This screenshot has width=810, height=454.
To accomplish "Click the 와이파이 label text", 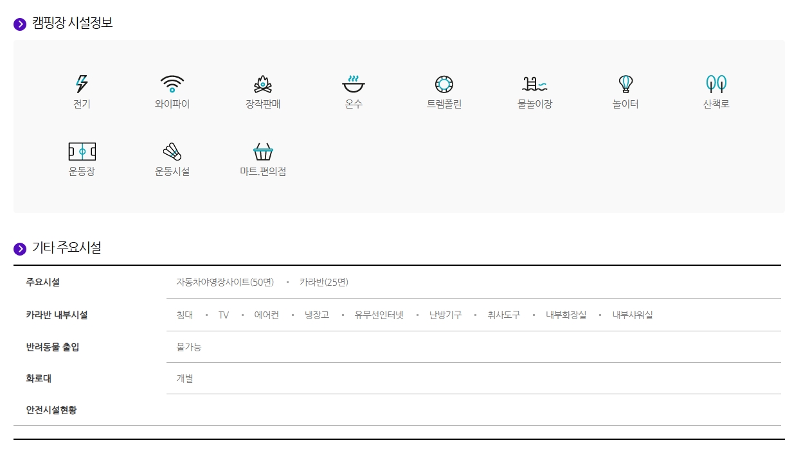I will (x=172, y=104).
